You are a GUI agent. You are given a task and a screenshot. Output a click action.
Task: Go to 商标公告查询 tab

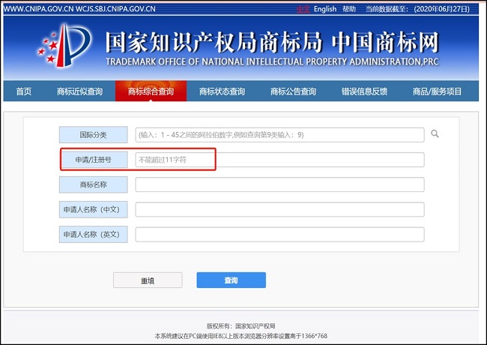tap(293, 91)
